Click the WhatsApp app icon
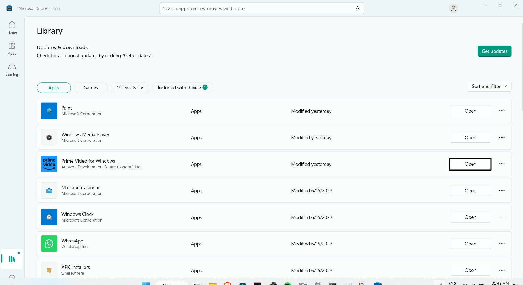The width and height of the screenshot is (523, 285). pos(49,244)
